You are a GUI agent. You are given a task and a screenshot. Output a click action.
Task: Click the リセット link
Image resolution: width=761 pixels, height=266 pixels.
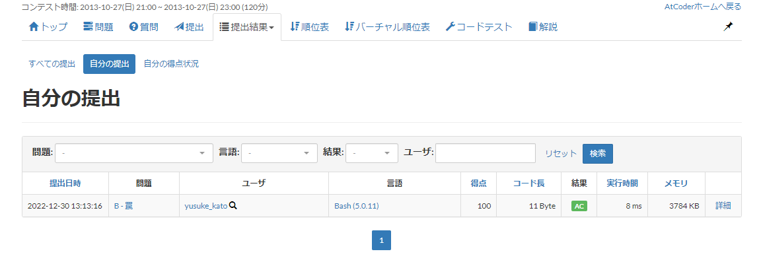point(561,154)
